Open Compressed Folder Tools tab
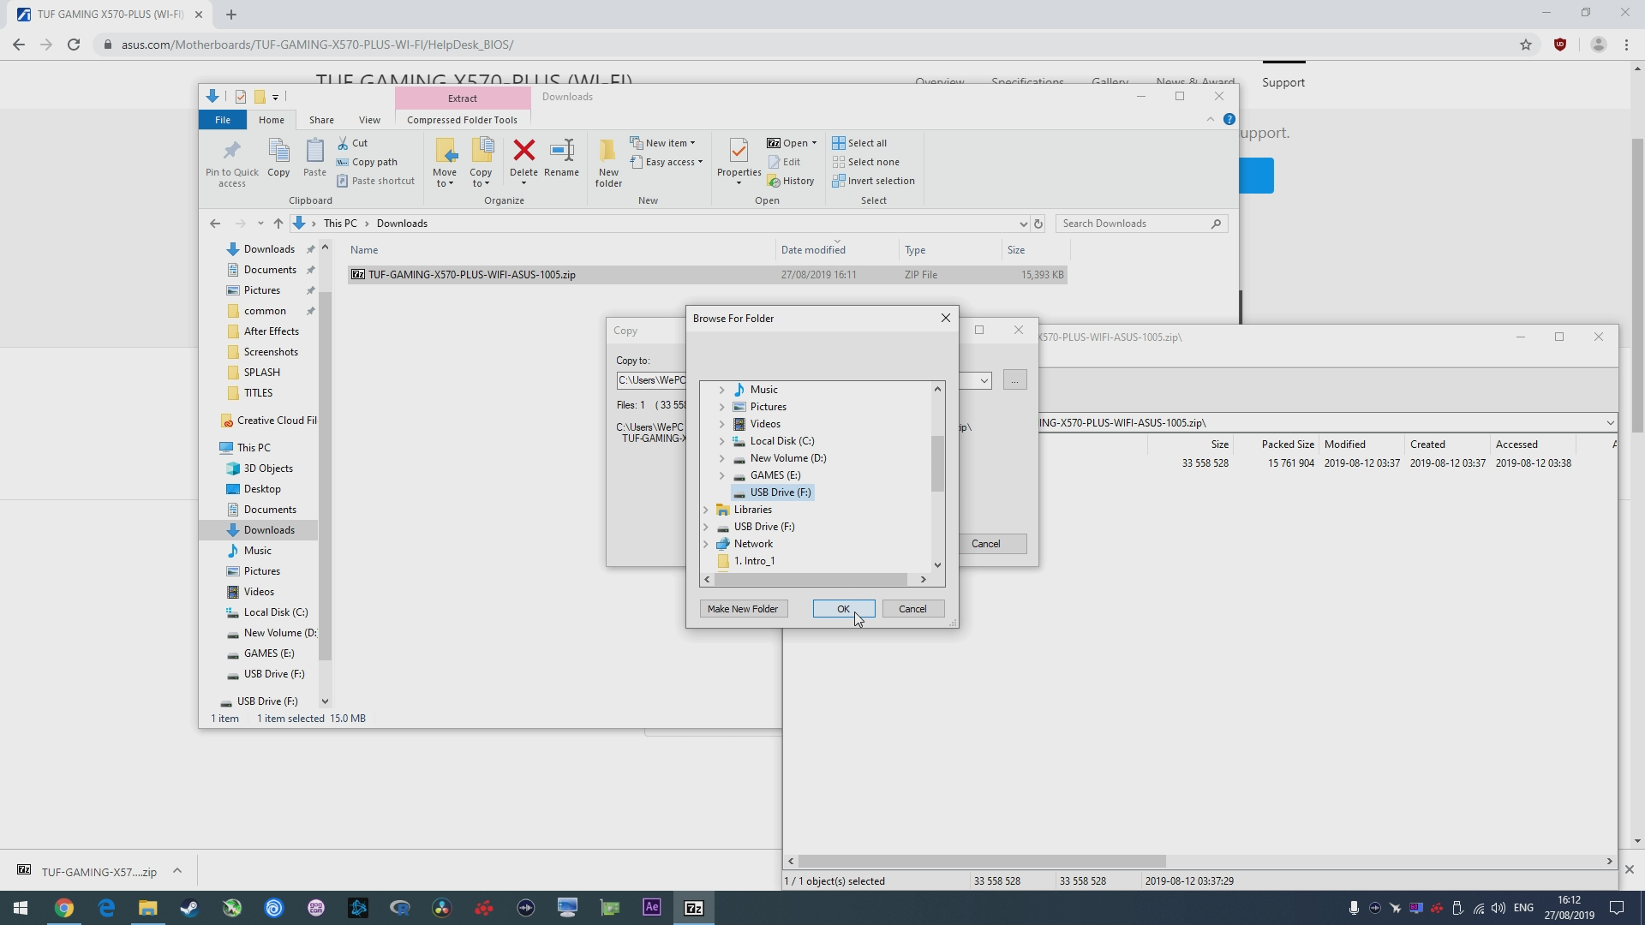The image size is (1645, 925). (462, 120)
